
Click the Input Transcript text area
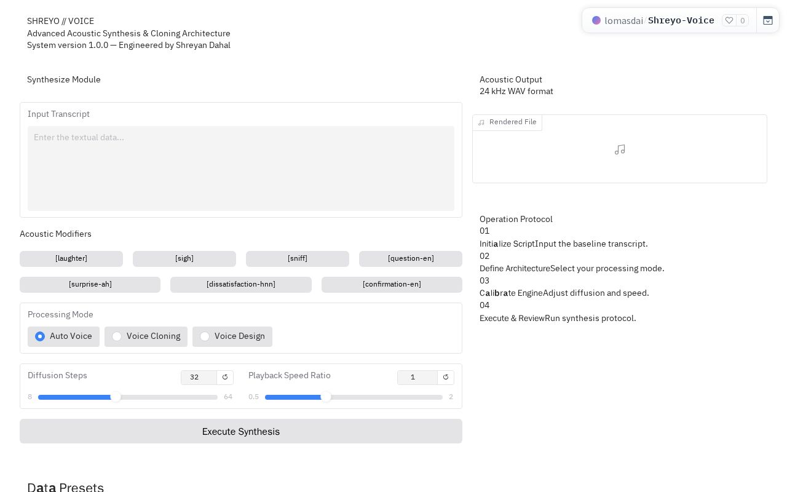[241, 169]
